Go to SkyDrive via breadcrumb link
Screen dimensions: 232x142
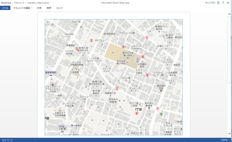click(6, 3)
